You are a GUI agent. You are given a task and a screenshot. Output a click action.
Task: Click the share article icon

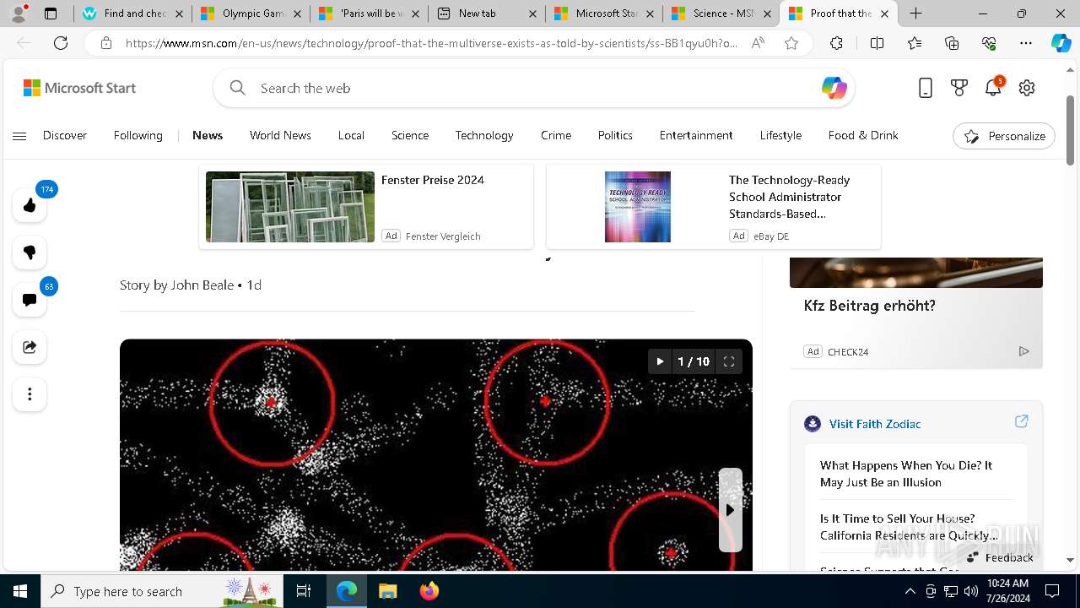tap(30, 347)
